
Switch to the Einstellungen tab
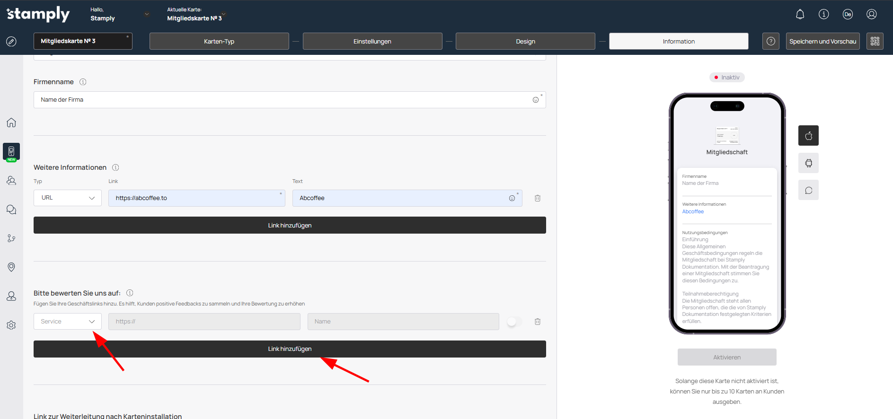(372, 41)
